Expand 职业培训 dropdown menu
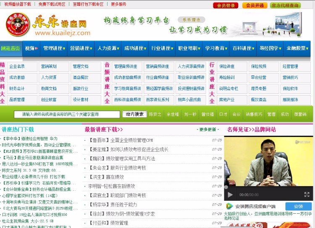The height and width of the screenshot is (228, 315). point(189,48)
